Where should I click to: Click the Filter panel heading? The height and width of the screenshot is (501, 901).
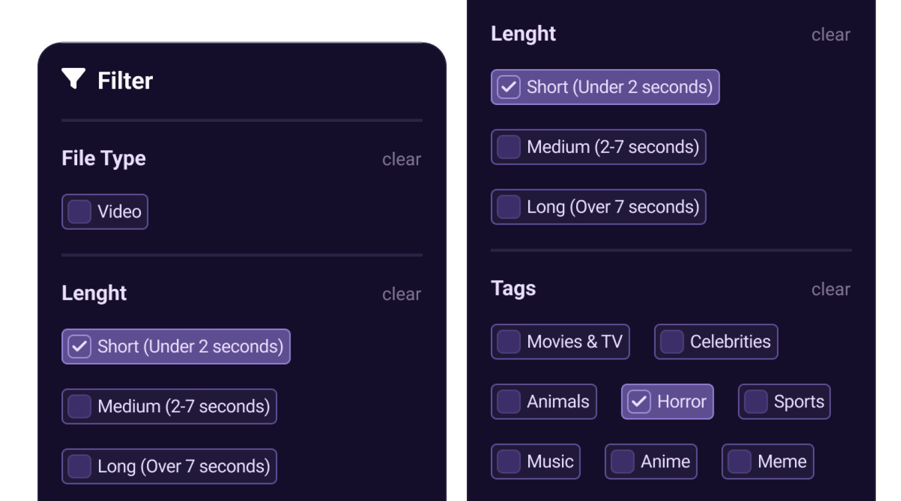pyautogui.click(x=125, y=80)
